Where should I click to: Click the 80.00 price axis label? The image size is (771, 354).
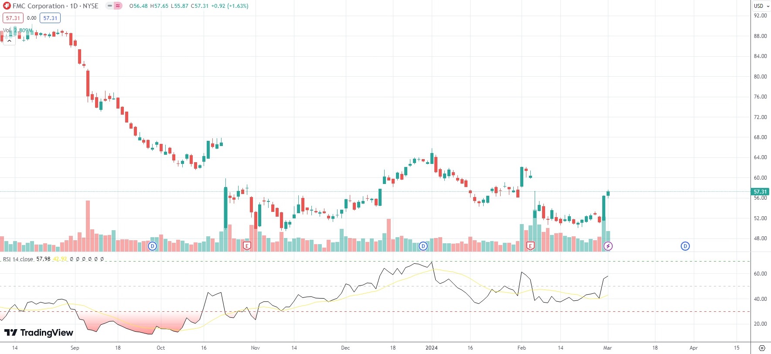tap(760, 77)
